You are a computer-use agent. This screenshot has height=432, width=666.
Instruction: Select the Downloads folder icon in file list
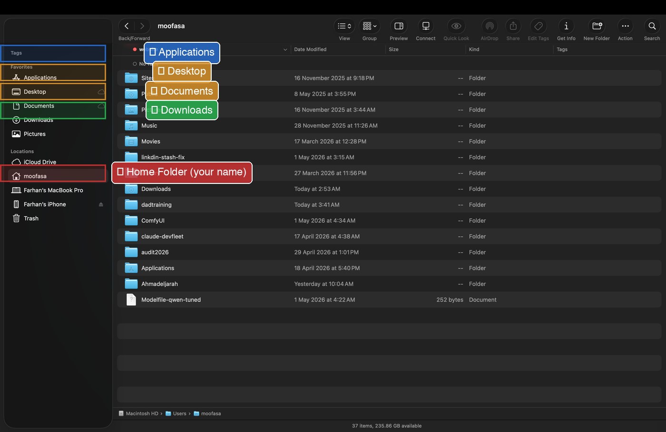point(131,189)
